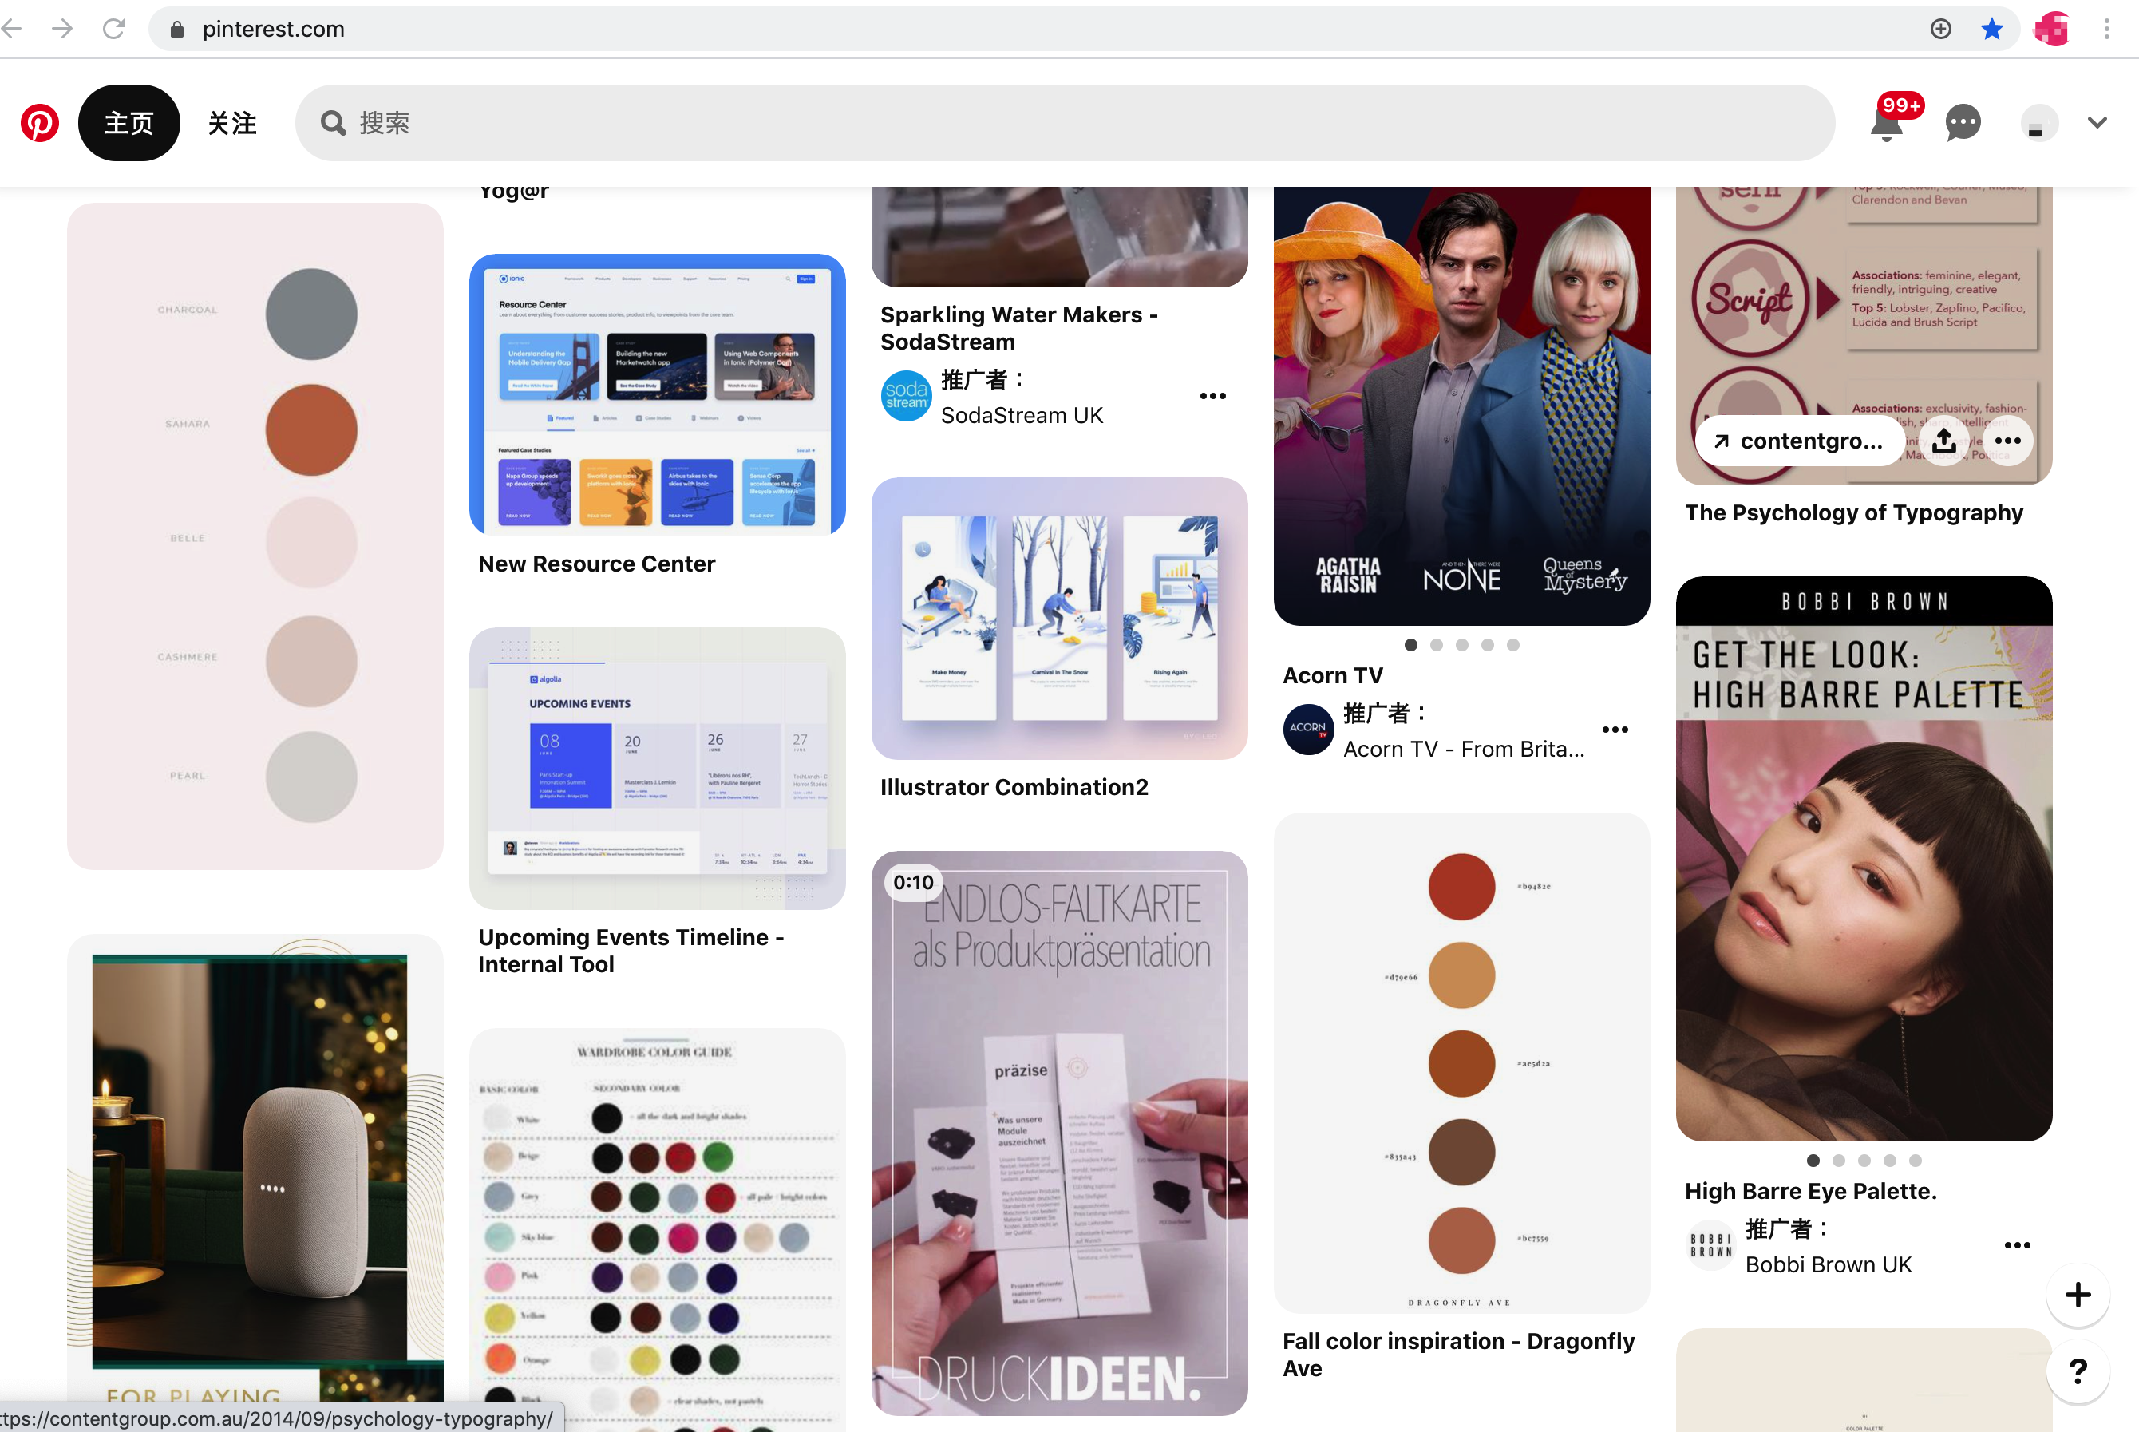Open more options for Bobbi Brown UK pin
2139x1432 pixels.
click(x=2018, y=1246)
